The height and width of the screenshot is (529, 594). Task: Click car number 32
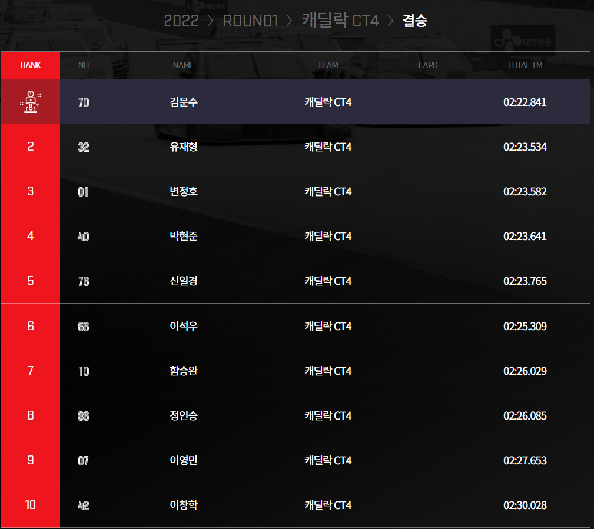(x=84, y=147)
